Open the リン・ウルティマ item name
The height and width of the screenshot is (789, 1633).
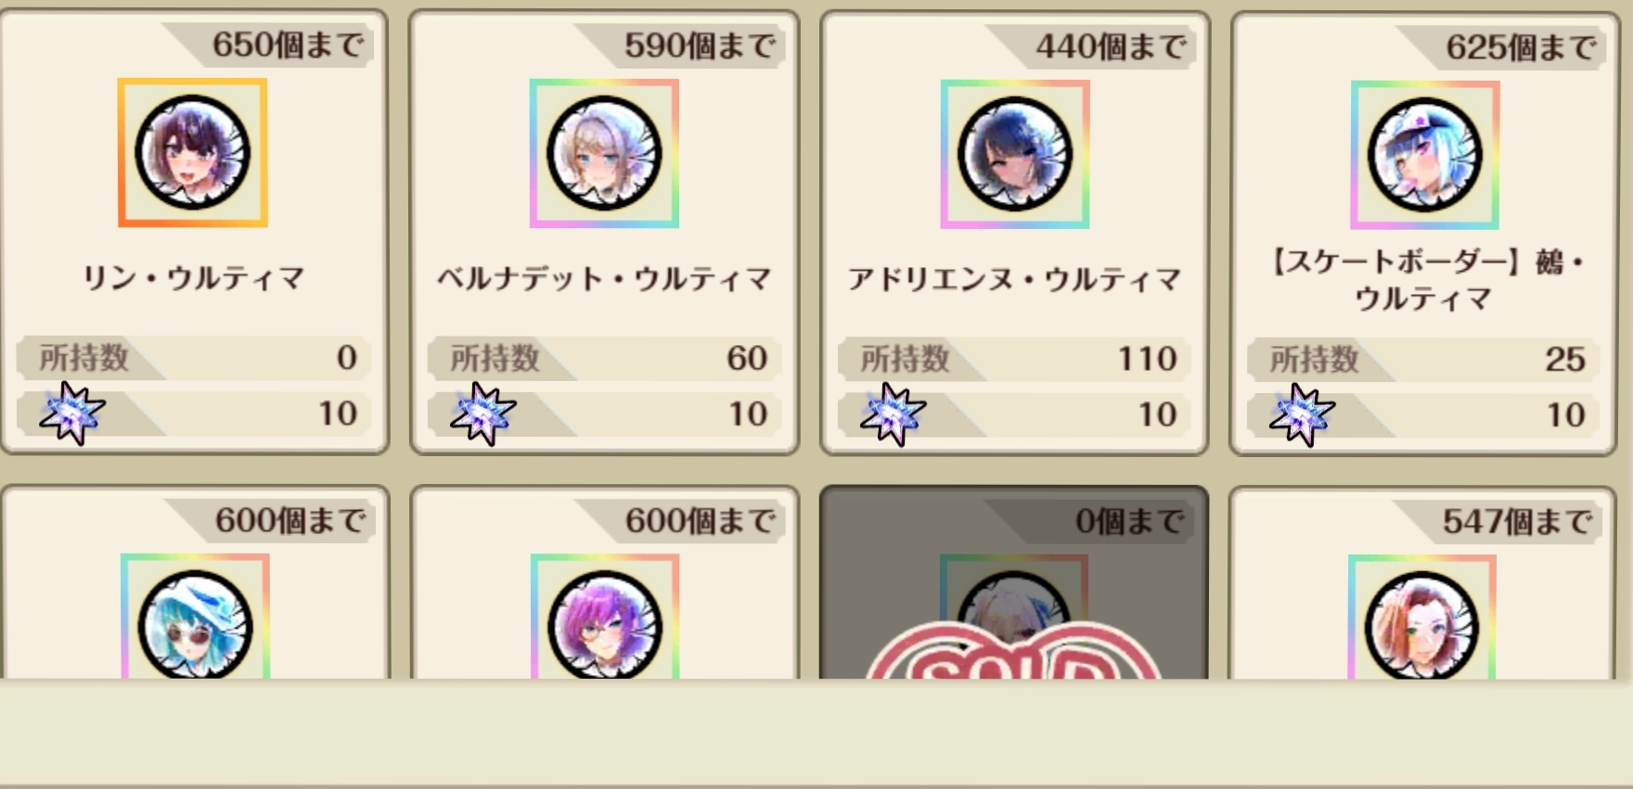point(194,278)
